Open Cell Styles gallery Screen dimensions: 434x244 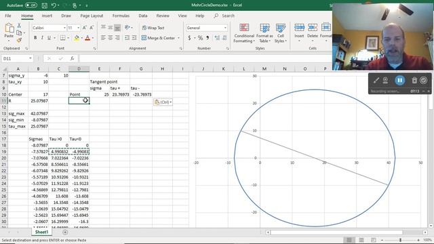click(280, 33)
